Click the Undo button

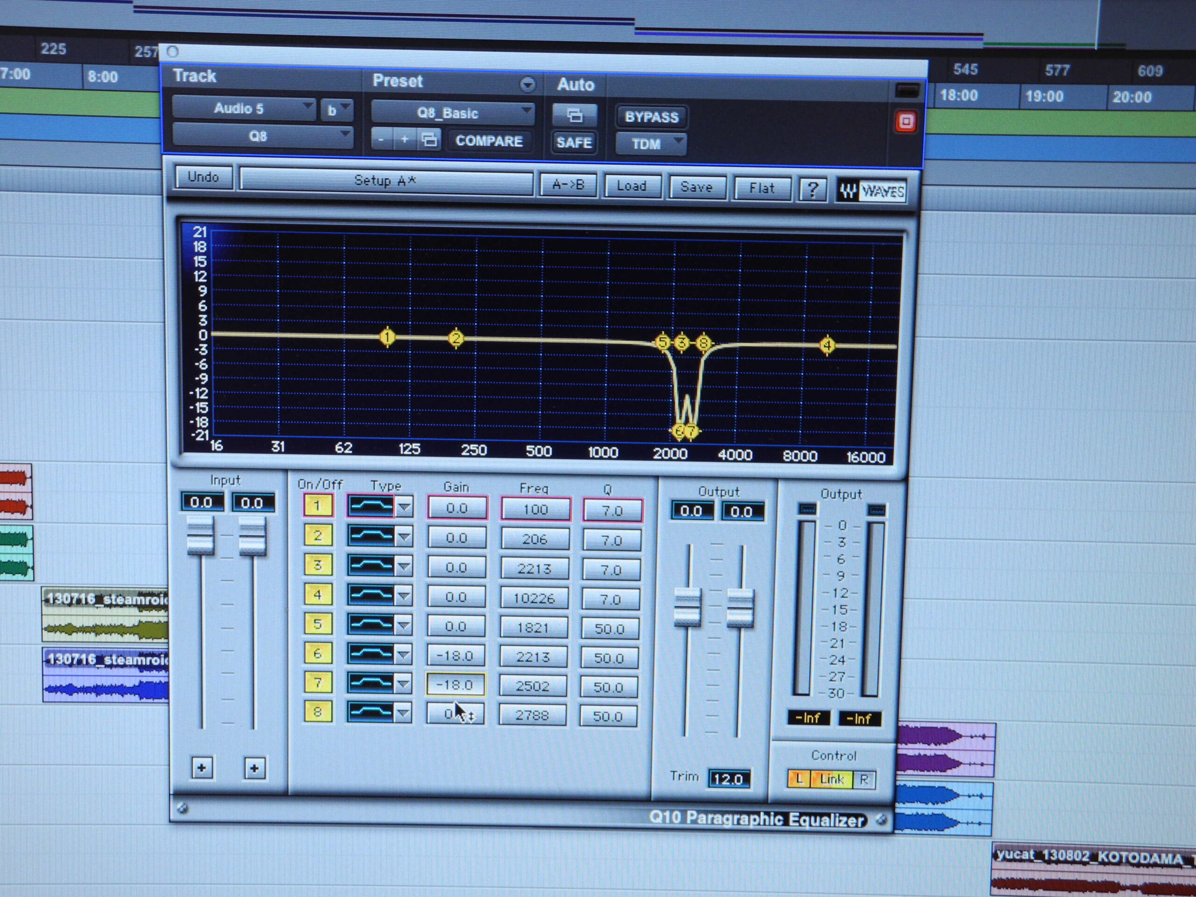pos(203,177)
